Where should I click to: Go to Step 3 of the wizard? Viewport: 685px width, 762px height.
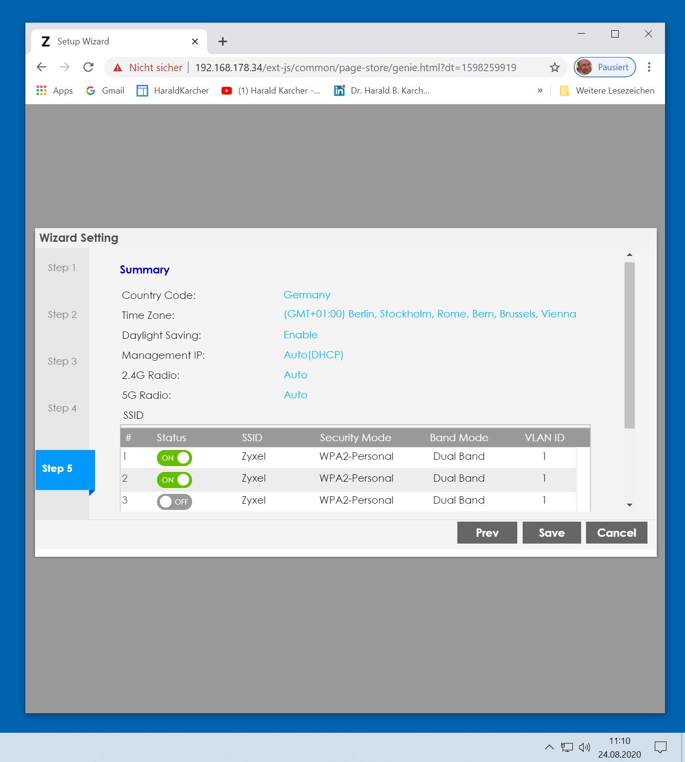pyautogui.click(x=62, y=361)
